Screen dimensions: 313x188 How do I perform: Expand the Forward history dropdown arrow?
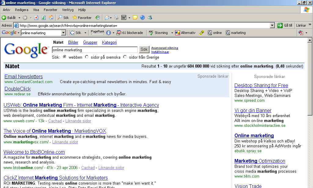pos(31,18)
